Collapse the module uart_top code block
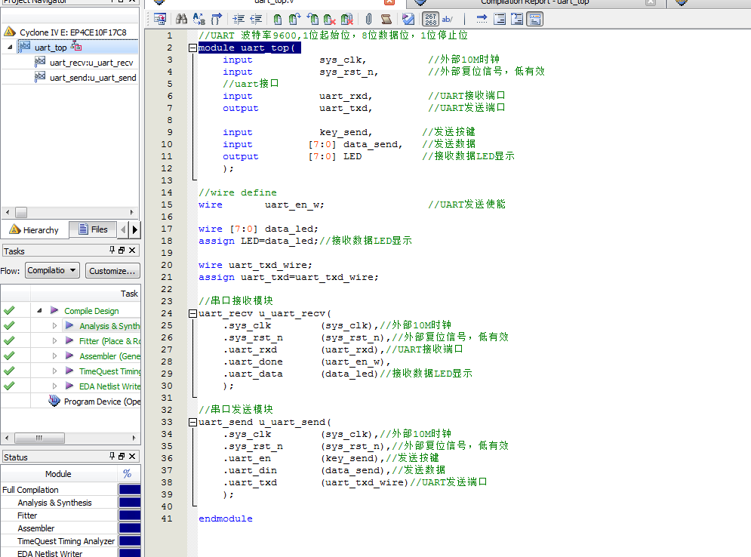Screen dimensions: 751x557 click(x=192, y=48)
